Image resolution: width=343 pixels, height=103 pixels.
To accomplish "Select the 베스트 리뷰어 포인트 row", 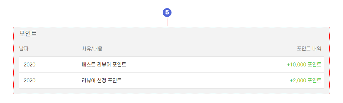I will (171, 65).
